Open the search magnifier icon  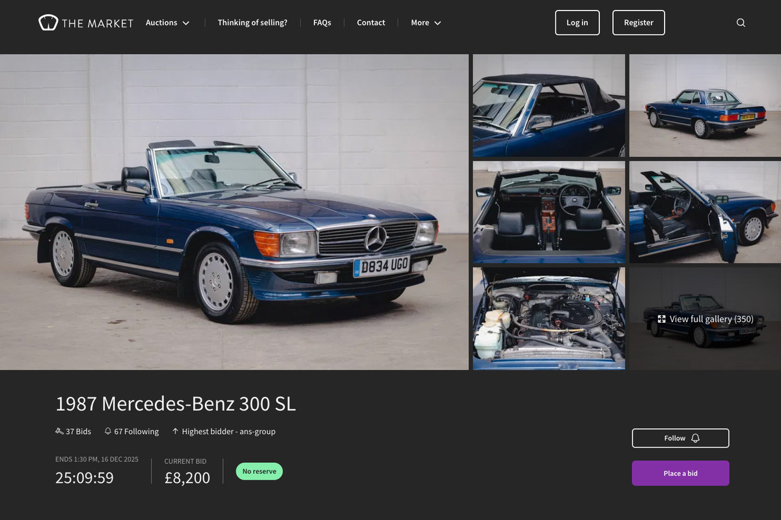point(741,23)
